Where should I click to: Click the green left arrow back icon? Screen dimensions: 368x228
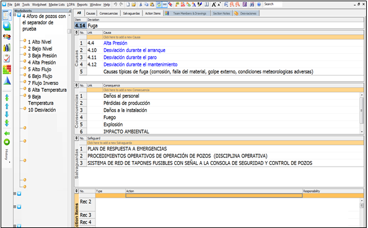pyautogui.click(x=7, y=133)
